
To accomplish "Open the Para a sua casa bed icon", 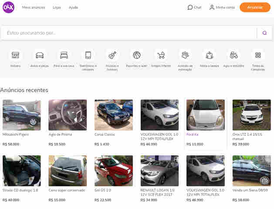I will pyautogui.click(x=64, y=55).
